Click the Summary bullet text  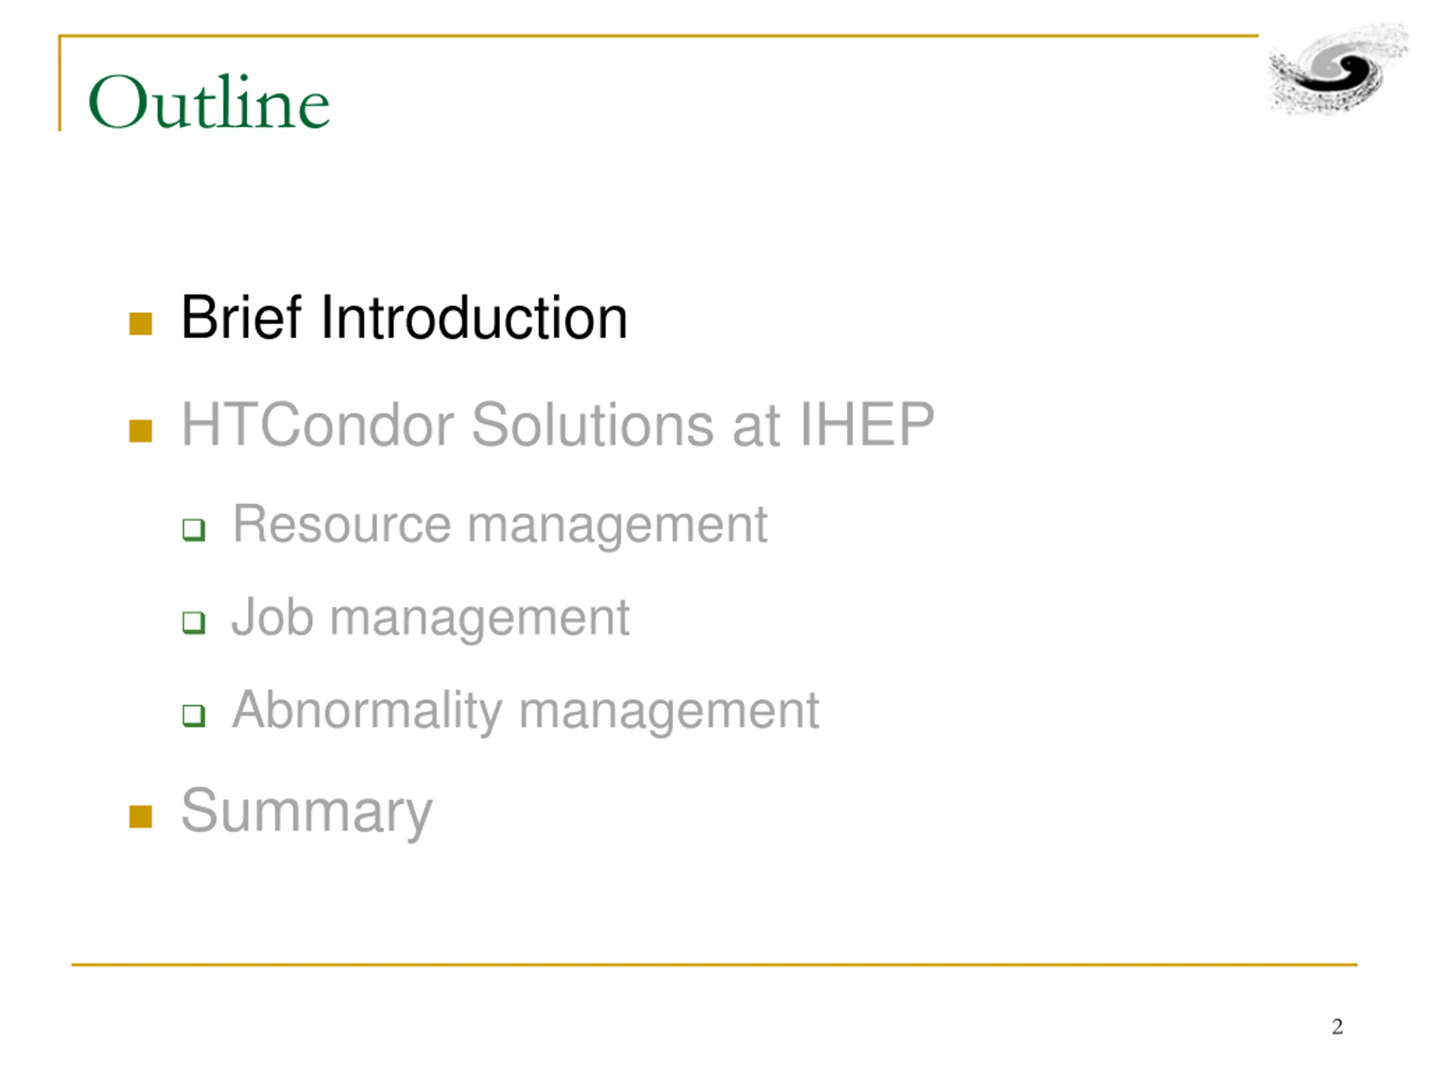coord(307,812)
